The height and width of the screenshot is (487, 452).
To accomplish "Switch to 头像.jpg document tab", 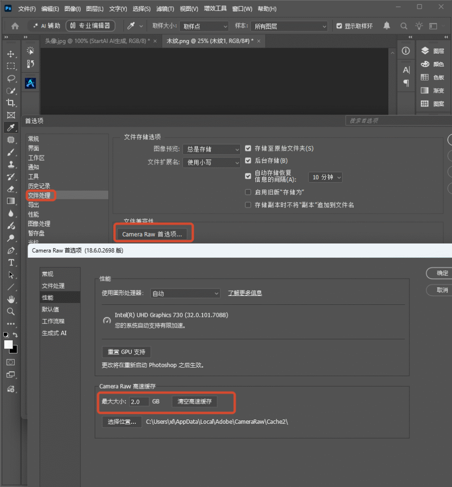I will coord(97,41).
